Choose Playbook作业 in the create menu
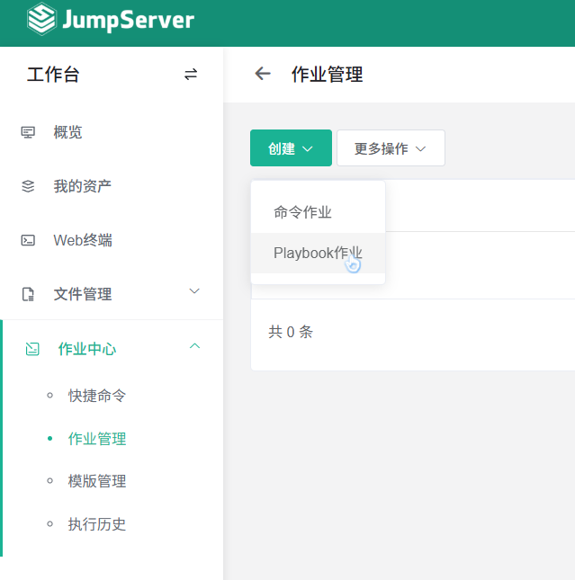 point(318,254)
